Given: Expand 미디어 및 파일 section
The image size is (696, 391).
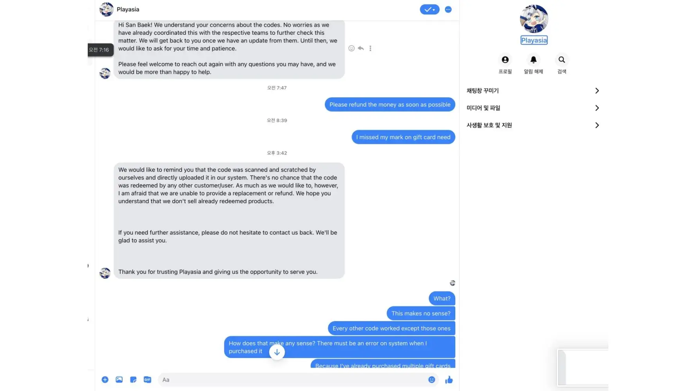Looking at the screenshot, I should pyautogui.click(x=533, y=108).
